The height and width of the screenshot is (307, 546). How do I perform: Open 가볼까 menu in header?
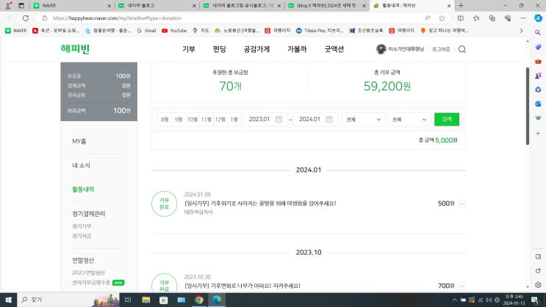tap(297, 49)
